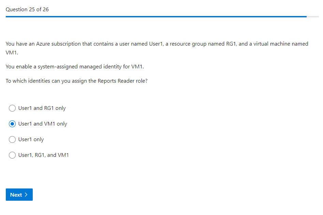Pick the "User1, RG1, and VM1" radio button
Screen dimensions: 323x215
click(12, 155)
